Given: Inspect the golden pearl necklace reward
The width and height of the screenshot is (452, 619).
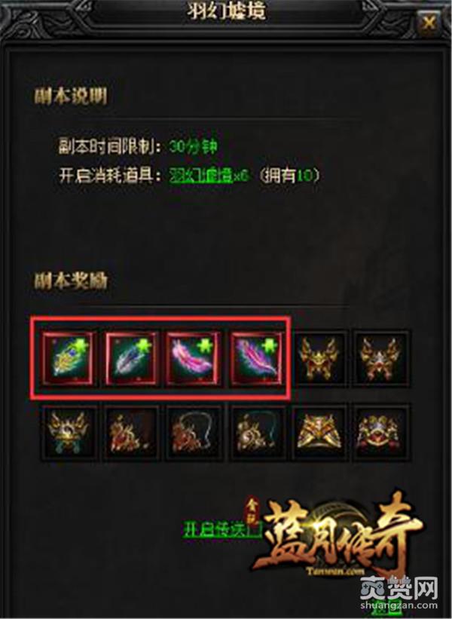Looking at the screenshot, I should tap(256, 433).
